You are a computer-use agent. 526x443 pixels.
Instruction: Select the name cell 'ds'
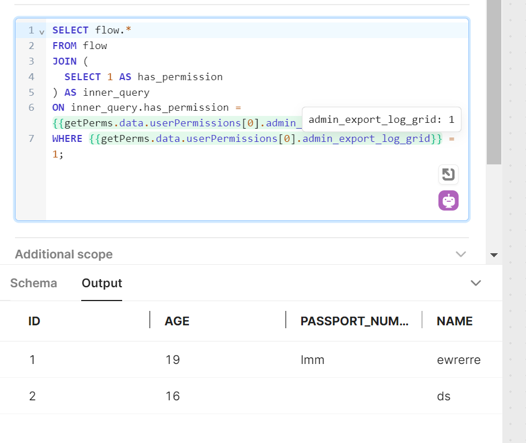click(x=444, y=396)
